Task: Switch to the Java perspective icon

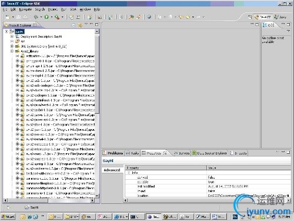Action: [280, 17]
